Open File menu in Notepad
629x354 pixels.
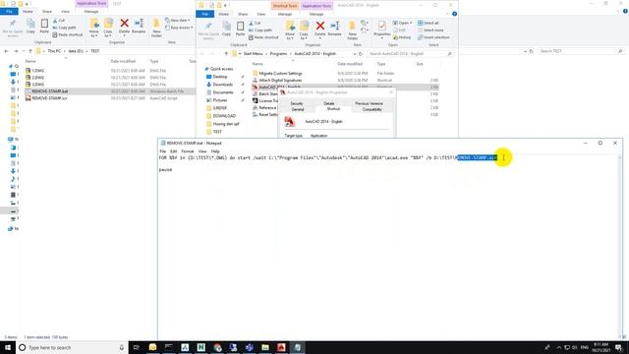coord(162,151)
